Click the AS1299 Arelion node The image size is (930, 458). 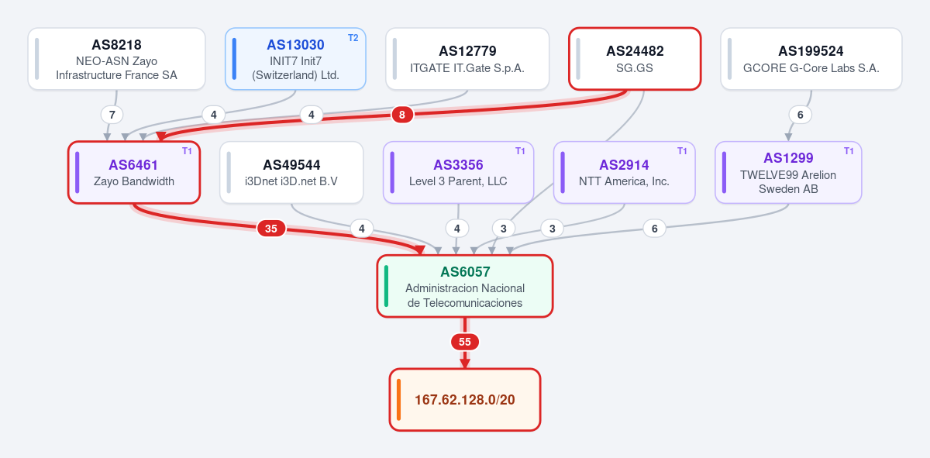click(788, 172)
